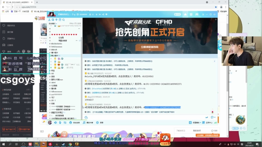Image resolution: width=262 pixels, height=147 pixels.
Task: Search channels with the magnifier icon
Action: pos(63,20)
